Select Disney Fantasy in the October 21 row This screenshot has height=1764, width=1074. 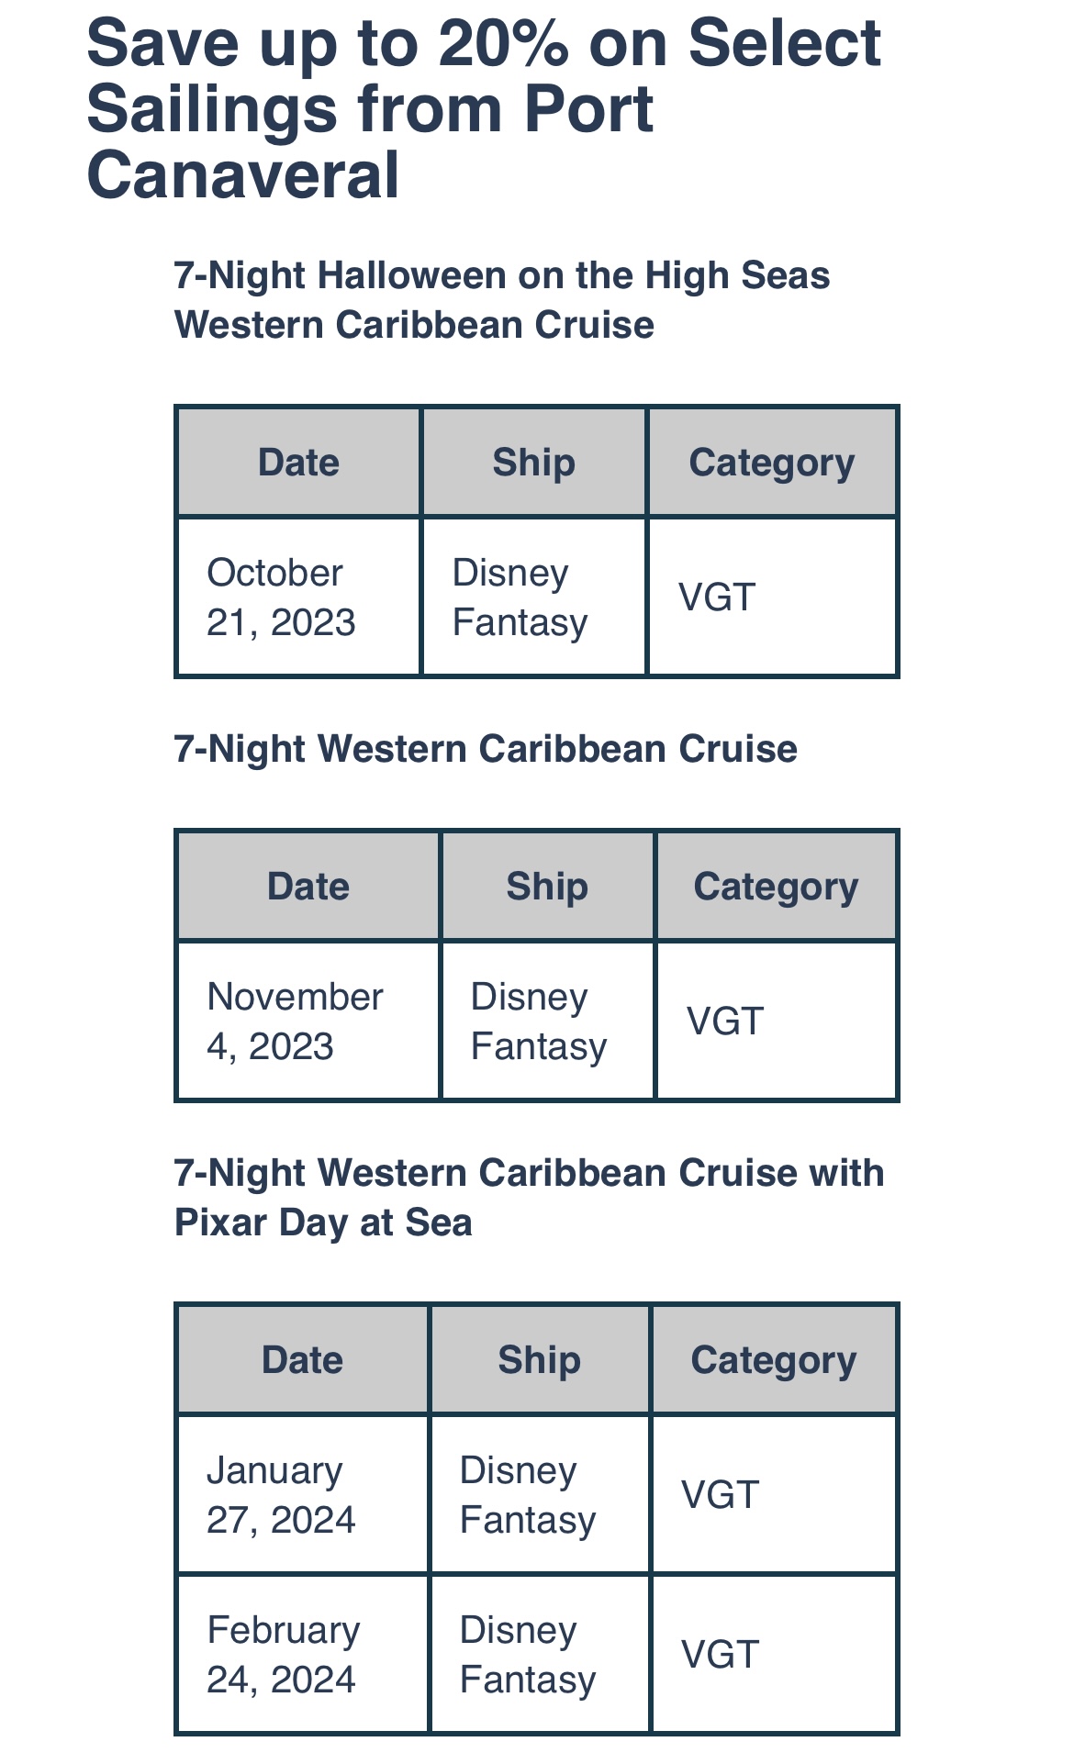coord(520,597)
